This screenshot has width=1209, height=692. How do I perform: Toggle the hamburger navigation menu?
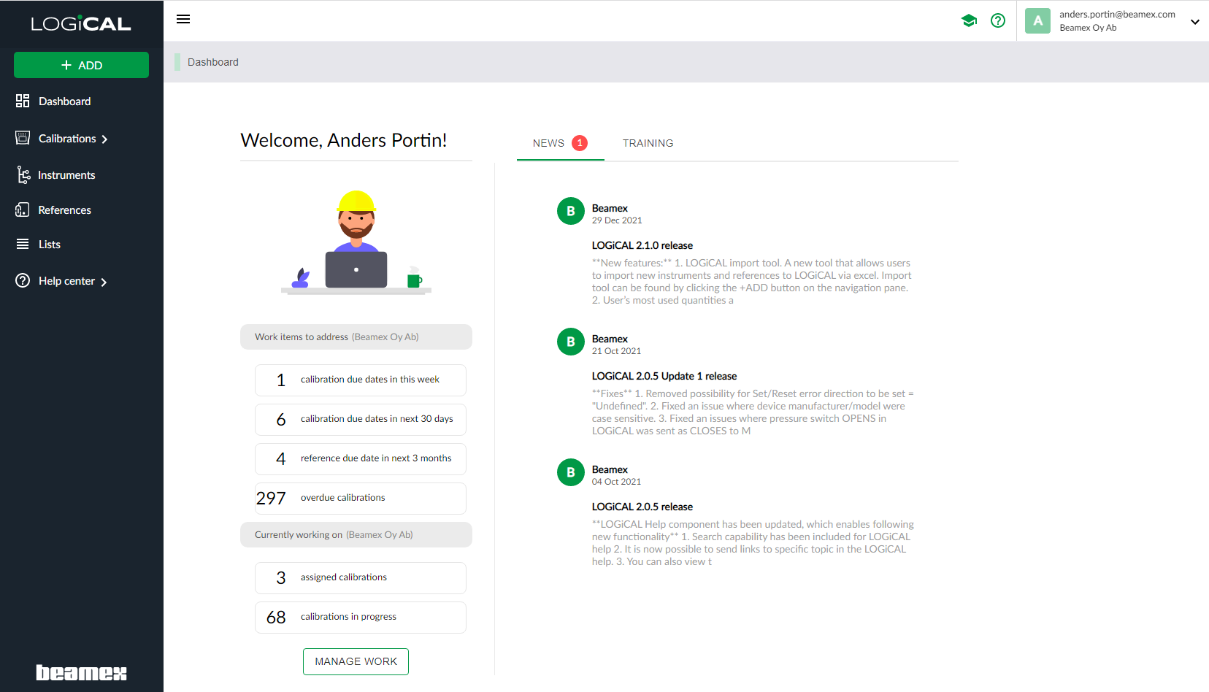click(x=183, y=19)
